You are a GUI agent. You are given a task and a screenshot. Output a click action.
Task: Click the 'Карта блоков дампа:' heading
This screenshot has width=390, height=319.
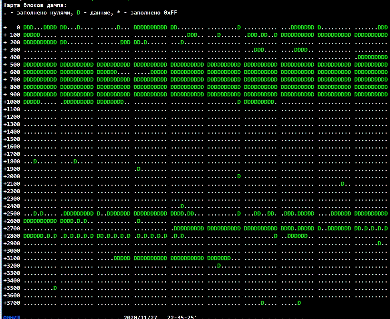click(30, 5)
